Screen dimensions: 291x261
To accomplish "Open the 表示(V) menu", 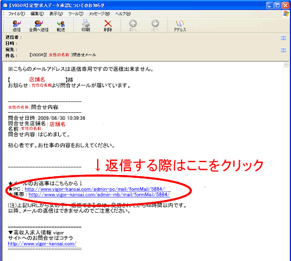I will 56,14.
